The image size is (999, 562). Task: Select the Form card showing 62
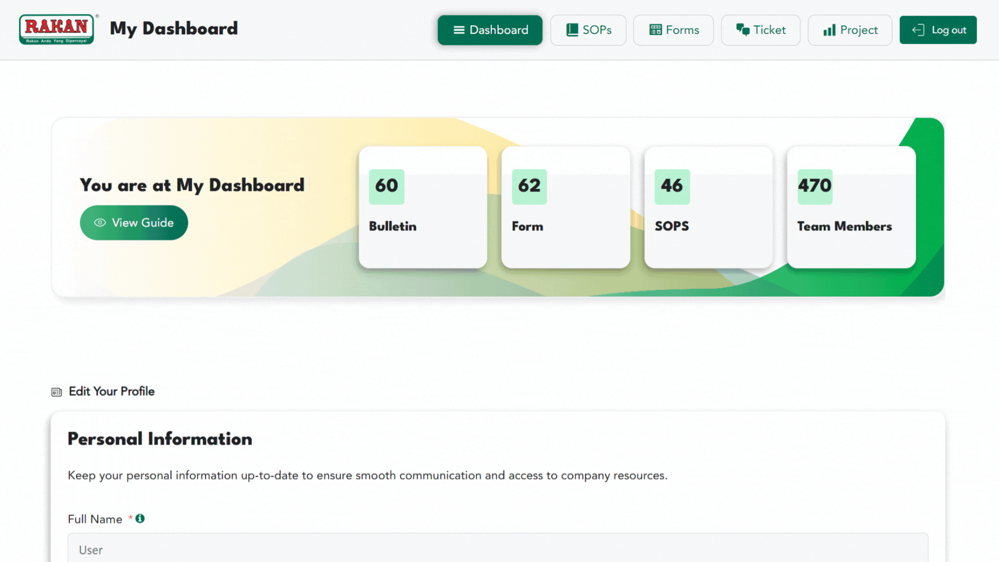click(x=565, y=207)
